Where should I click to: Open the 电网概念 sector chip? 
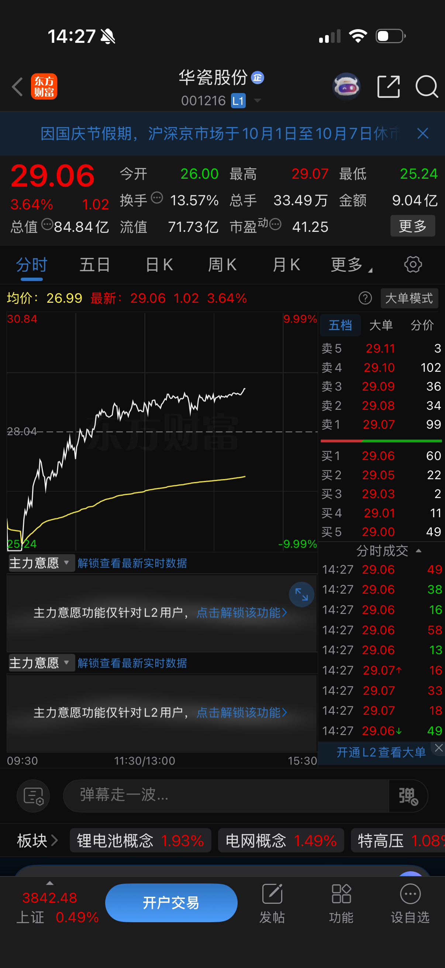tap(281, 840)
